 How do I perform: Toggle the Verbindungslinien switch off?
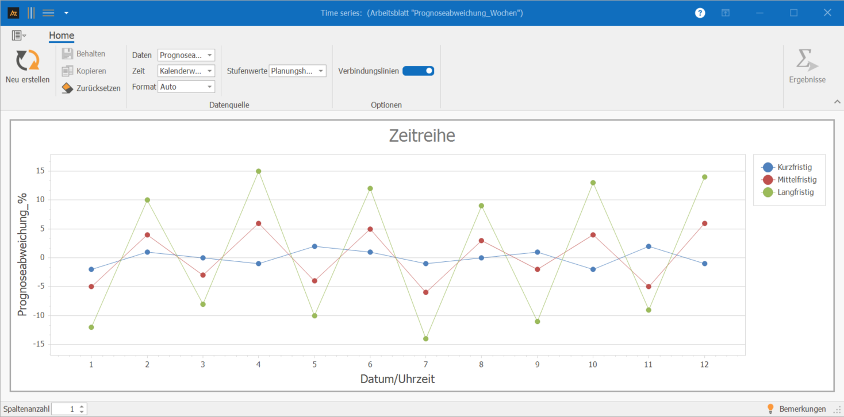point(418,71)
